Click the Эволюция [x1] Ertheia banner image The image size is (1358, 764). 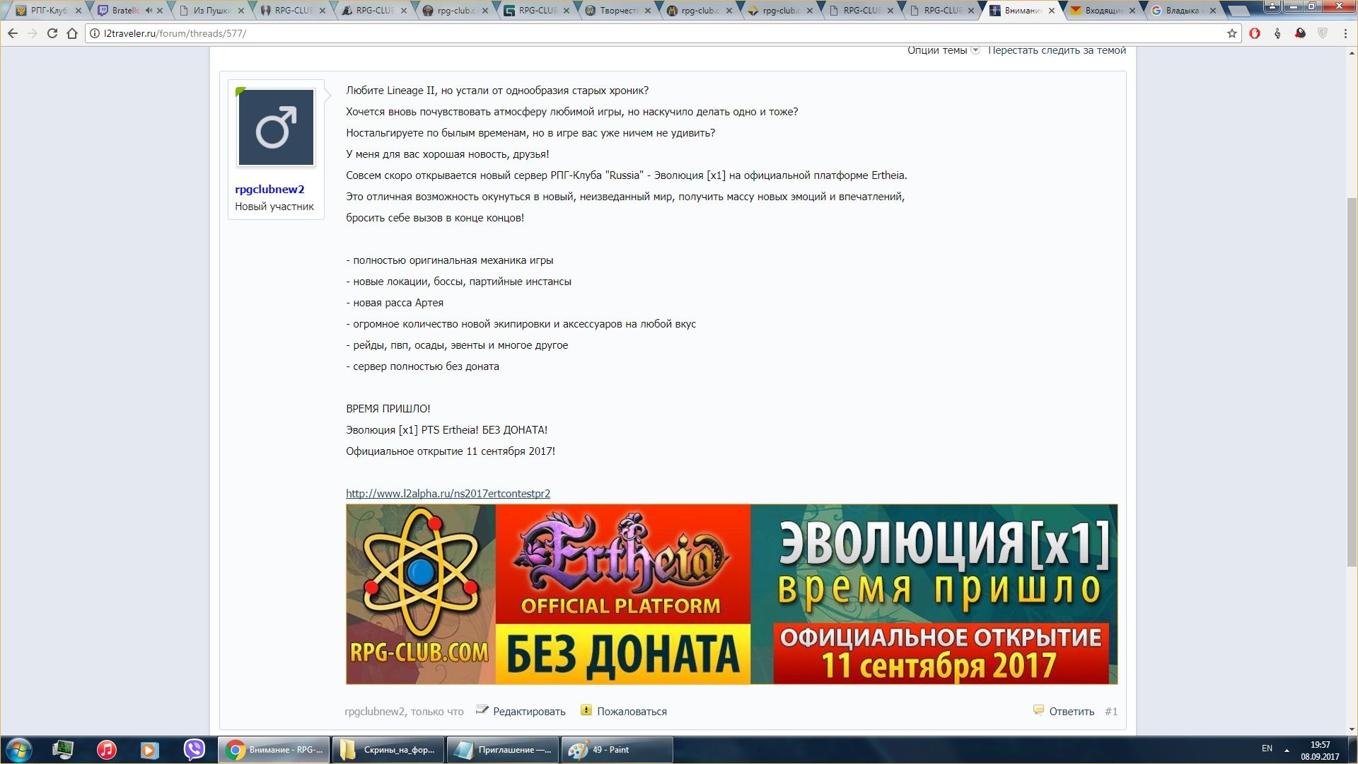point(731,594)
